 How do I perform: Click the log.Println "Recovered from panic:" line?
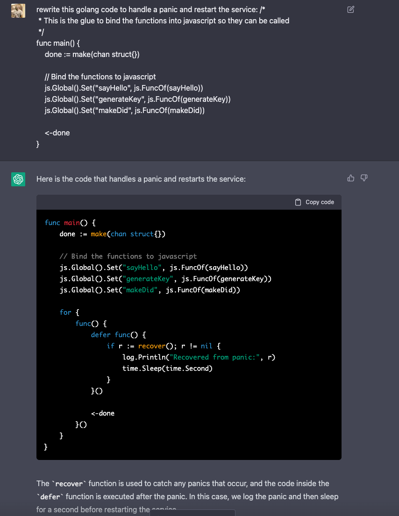tap(199, 357)
